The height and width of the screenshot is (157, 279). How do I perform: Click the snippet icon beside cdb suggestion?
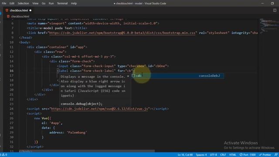click(x=133, y=75)
